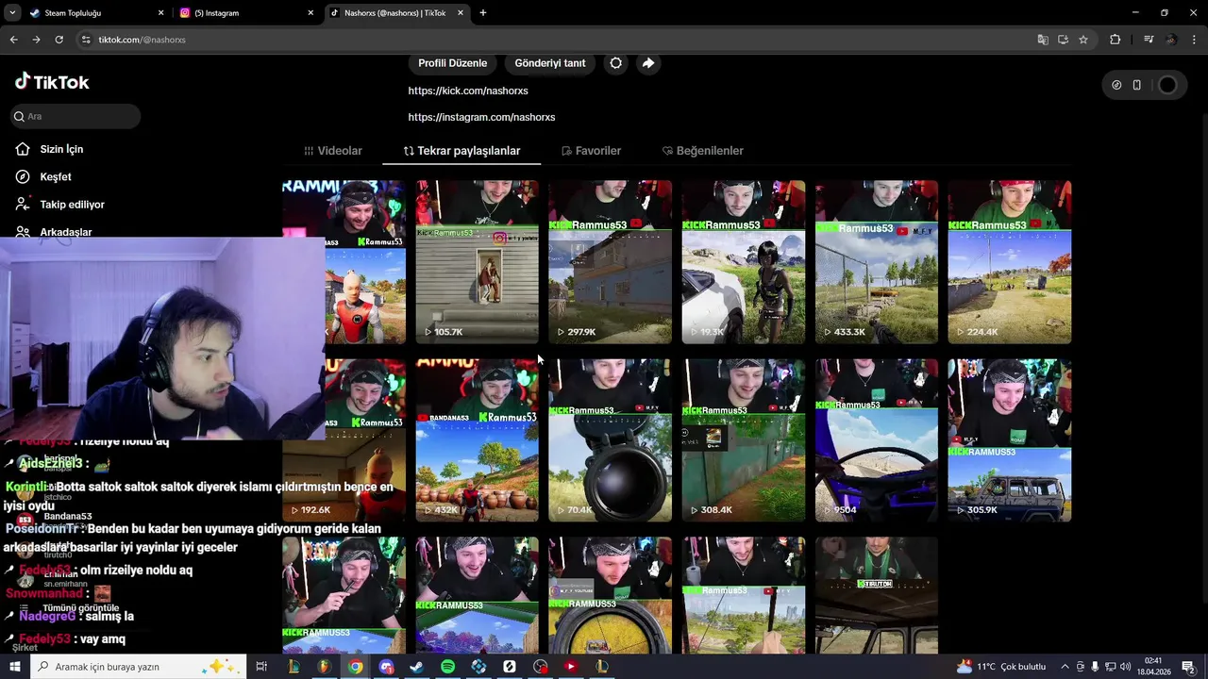Viewport: 1208px width, 679px height.
Task: Open video with 9504 views
Action: click(x=877, y=440)
